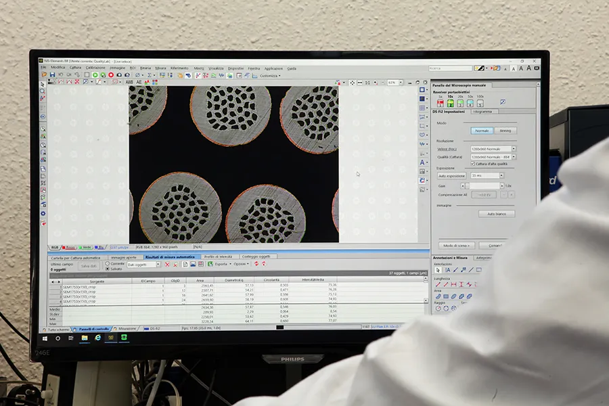Click the Auto bianco button

pos(496,214)
